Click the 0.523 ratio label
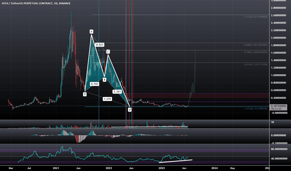Viewport: 291px width, 171px height. click(100, 44)
